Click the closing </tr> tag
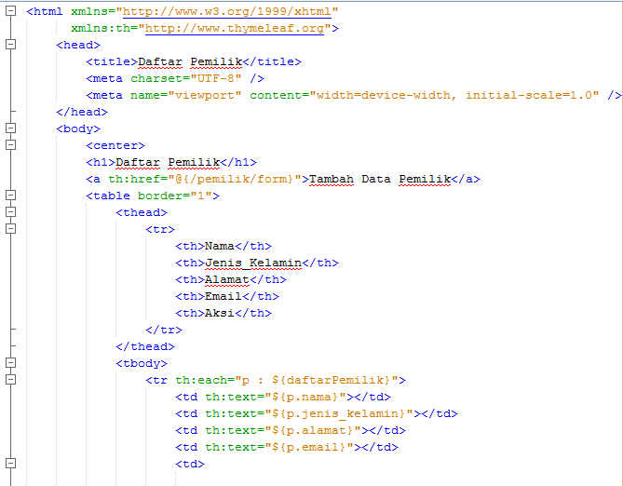This screenshot has width=623, height=486. [x=164, y=331]
